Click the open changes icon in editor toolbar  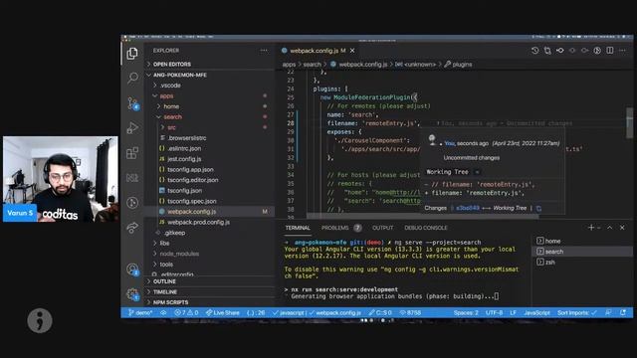tap(547, 51)
